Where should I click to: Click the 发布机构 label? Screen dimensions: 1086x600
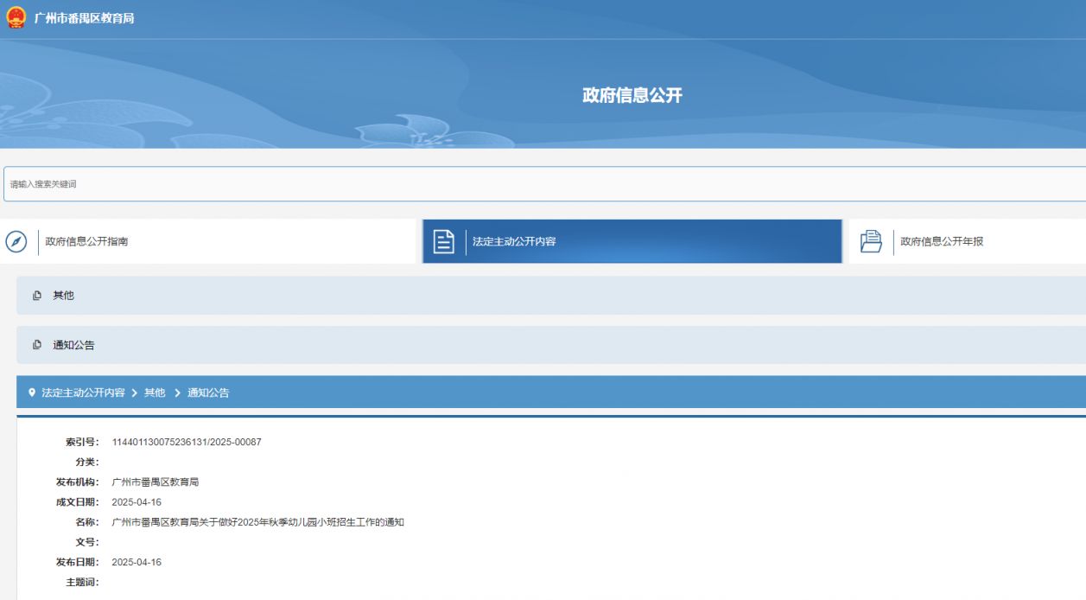tap(79, 482)
